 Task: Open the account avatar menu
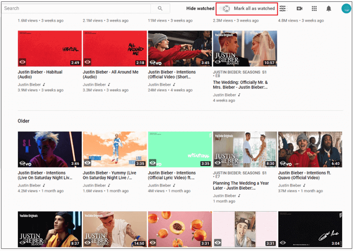coord(346,9)
